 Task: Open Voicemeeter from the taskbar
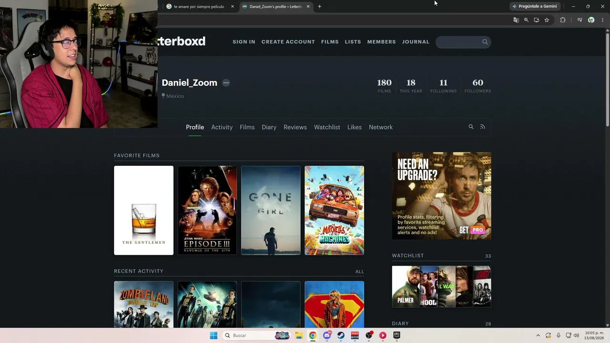355,335
